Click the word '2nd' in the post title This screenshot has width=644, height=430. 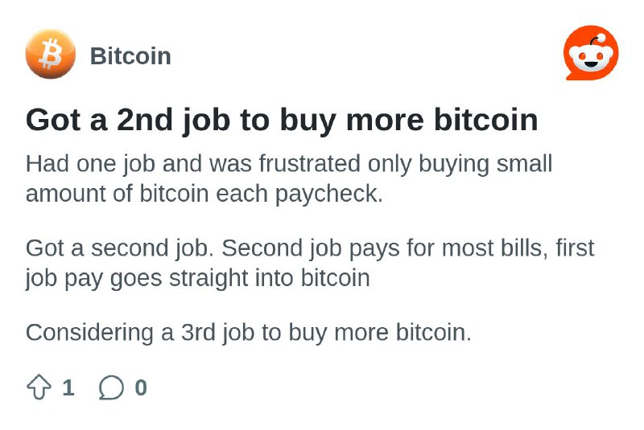pos(145,120)
